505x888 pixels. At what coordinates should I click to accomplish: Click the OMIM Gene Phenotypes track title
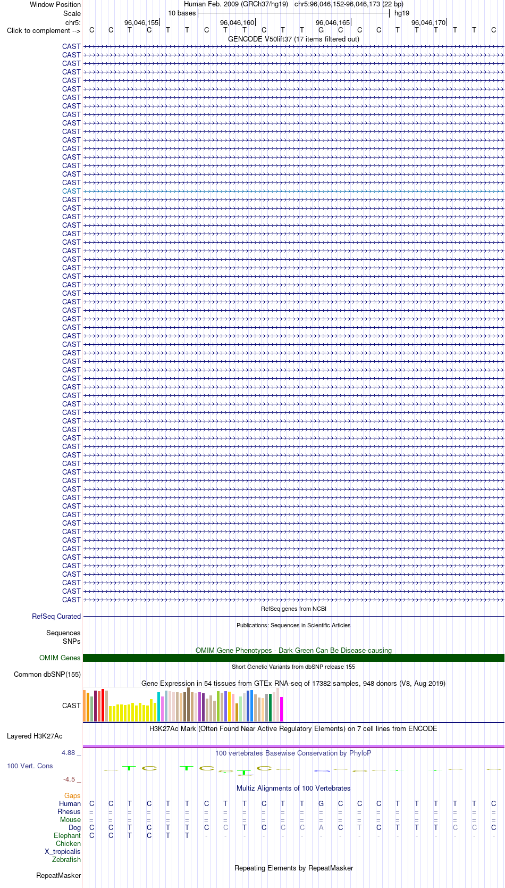click(293, 650)
